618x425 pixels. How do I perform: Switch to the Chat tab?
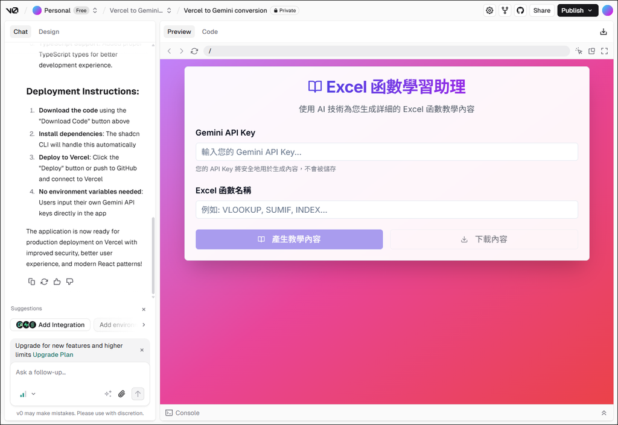coord(21,32)
